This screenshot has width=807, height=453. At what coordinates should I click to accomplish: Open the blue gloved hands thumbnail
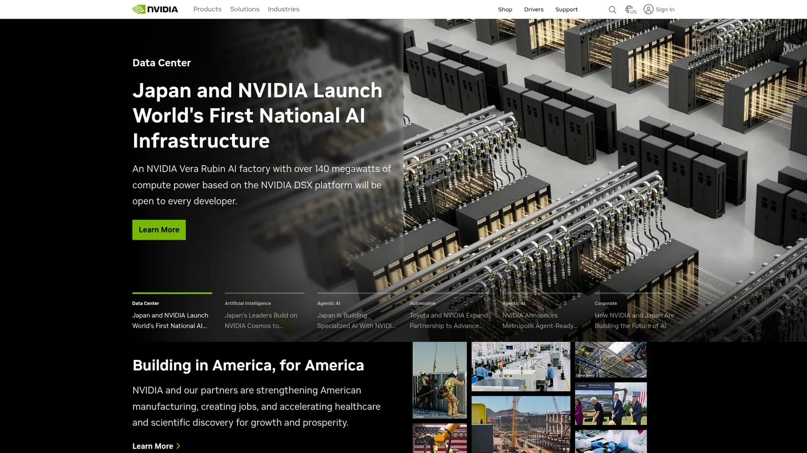(x=611, y=441)
